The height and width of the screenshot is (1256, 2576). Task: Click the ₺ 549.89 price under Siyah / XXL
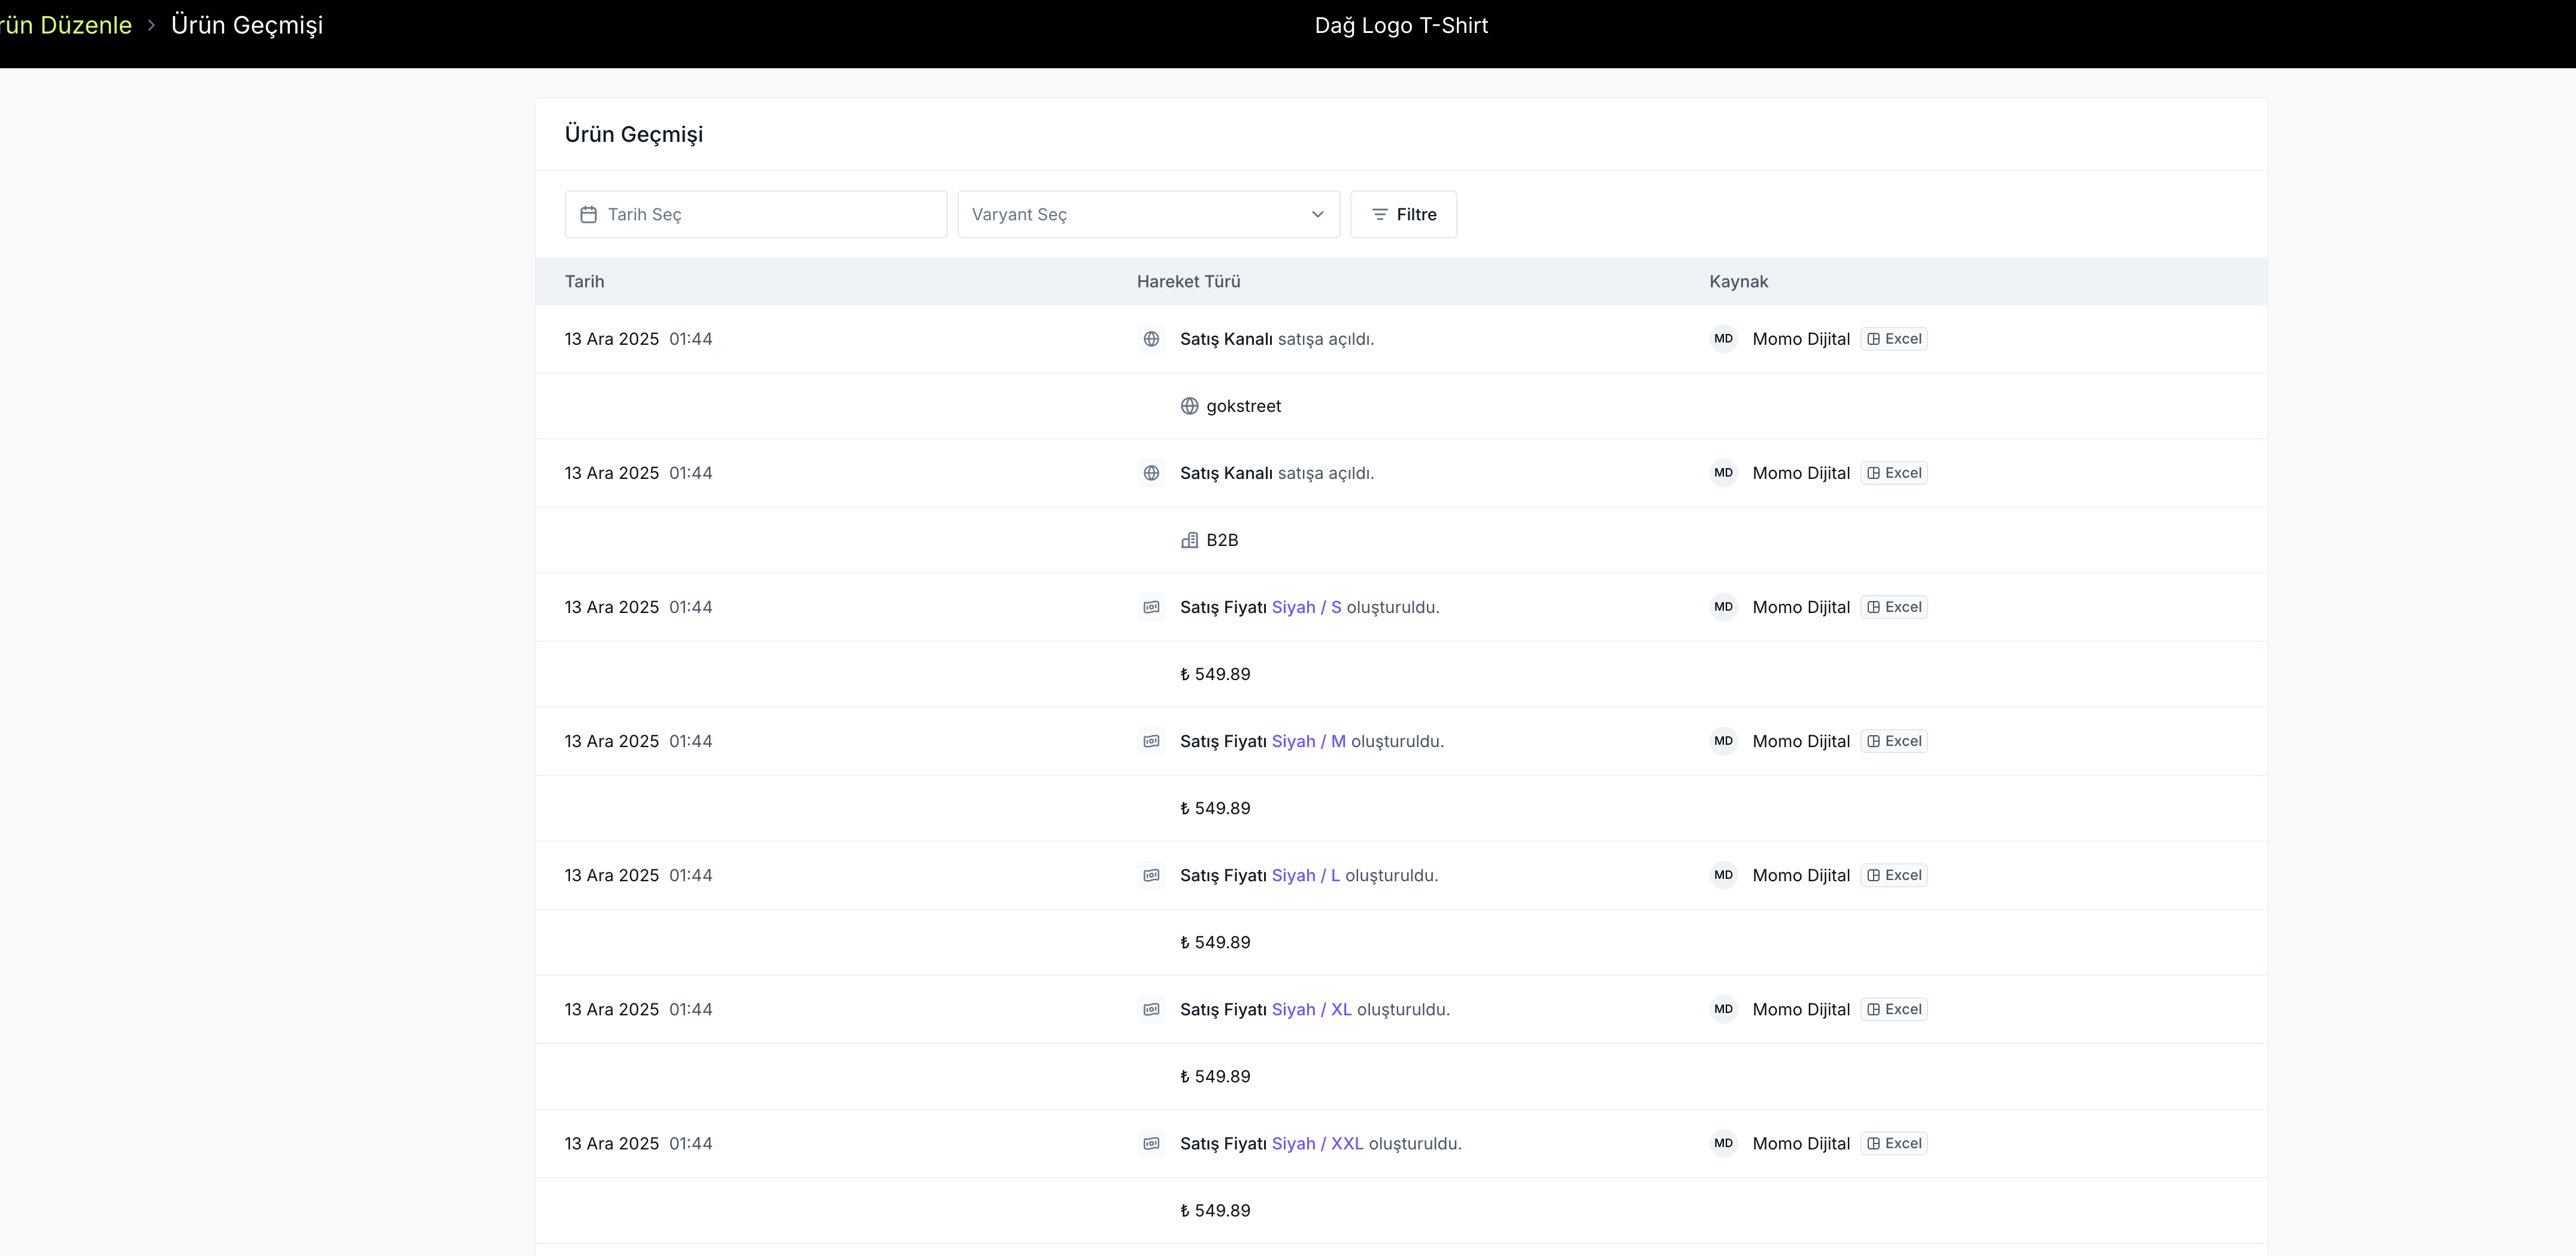pyautogui.click(x=1215, y=1210)
